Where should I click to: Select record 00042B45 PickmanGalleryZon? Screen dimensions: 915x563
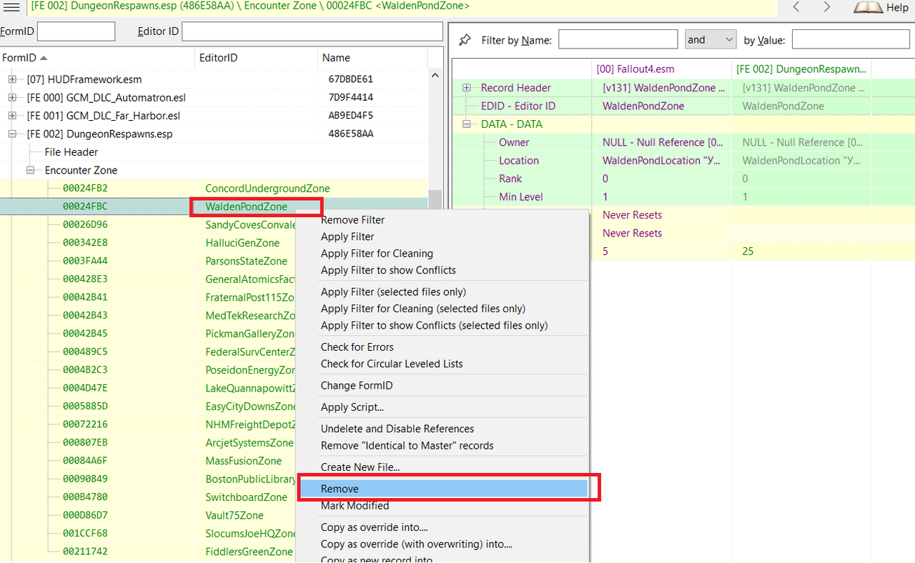click(148, 334)
